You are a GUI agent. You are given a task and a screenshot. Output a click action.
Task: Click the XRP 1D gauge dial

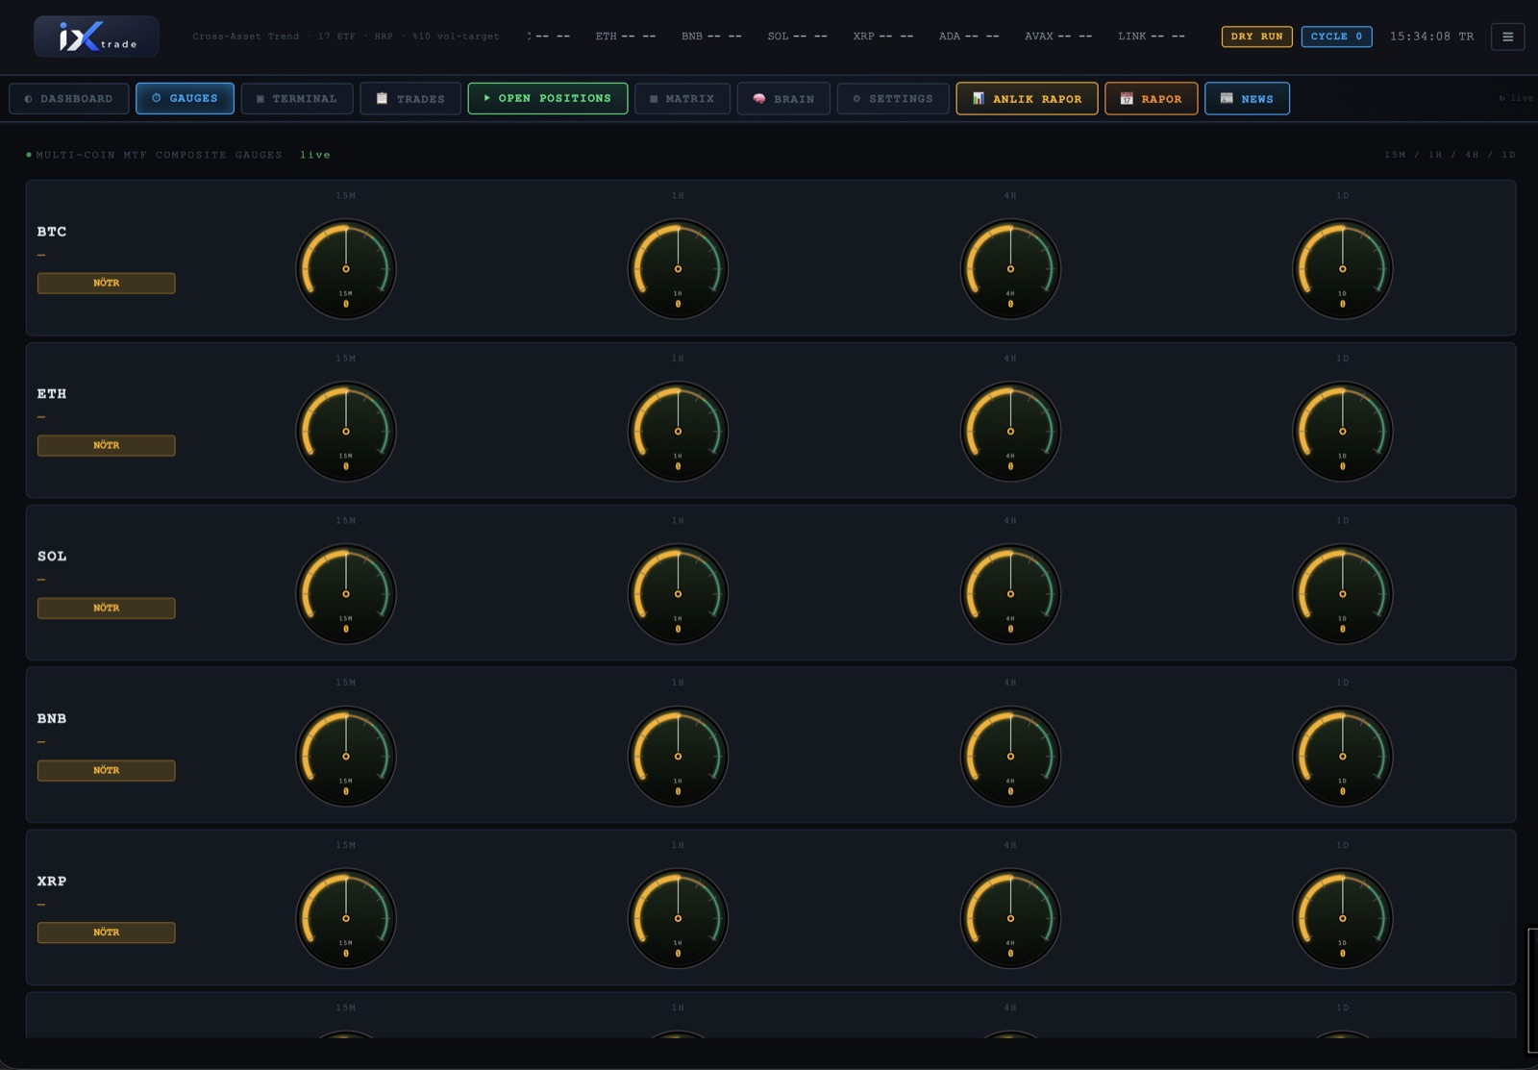point(1343,919)
